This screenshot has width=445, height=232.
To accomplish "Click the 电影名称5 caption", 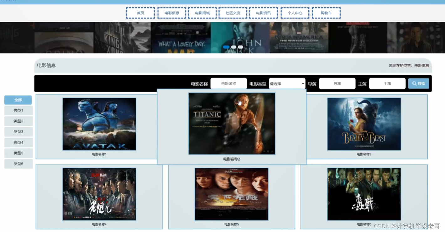I will click(232, 224).
